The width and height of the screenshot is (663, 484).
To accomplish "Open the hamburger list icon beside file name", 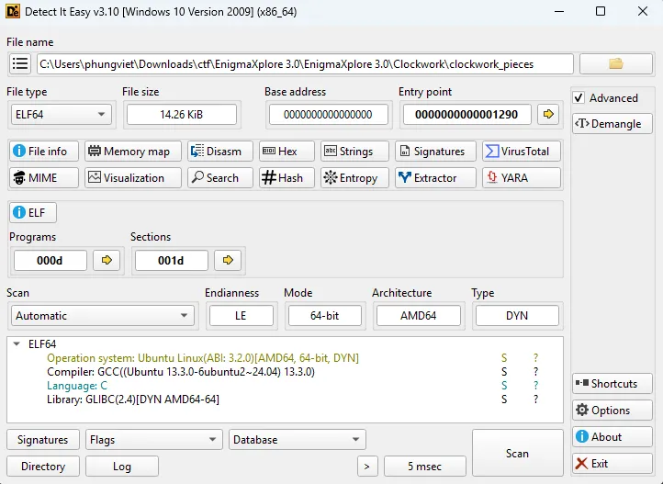I will (x=20, y=64).
